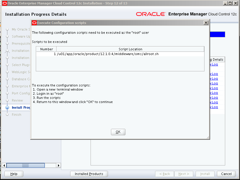This screenshot has width=240, height=180.
Task: Click the Review step bullet icon
Action: point(7,100)
